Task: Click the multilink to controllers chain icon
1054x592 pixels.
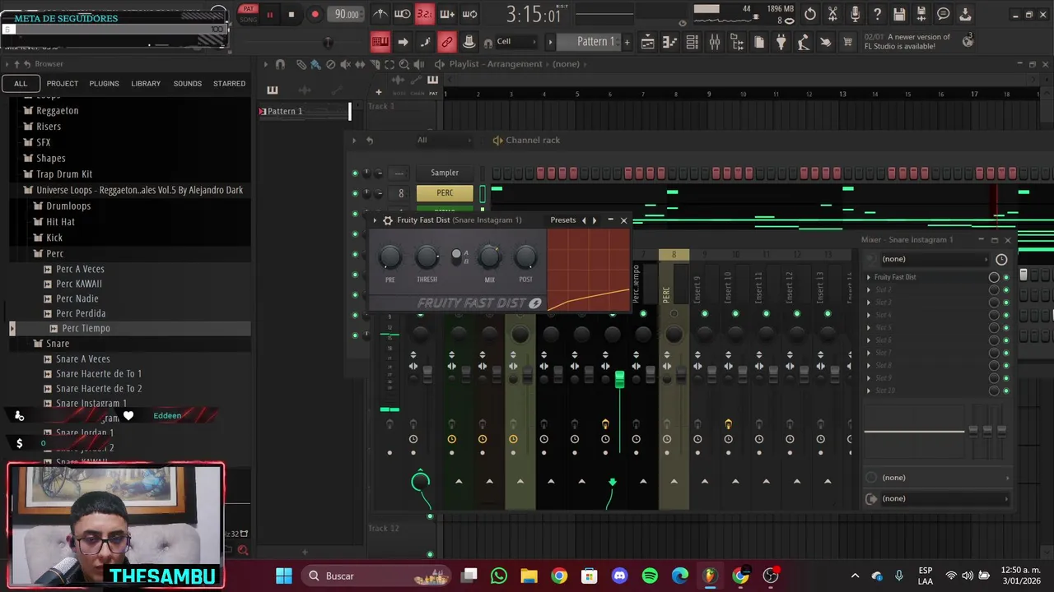Action: click(x=447, y=42)
